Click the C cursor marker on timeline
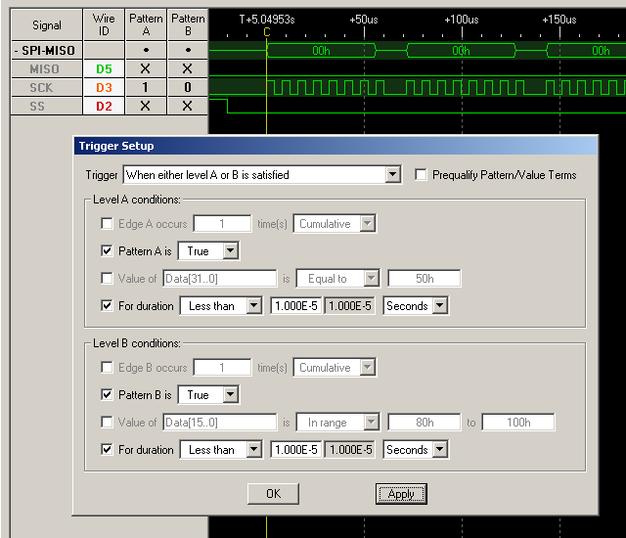This screenshot has height=538, width=626. click(x=266, y=31)
